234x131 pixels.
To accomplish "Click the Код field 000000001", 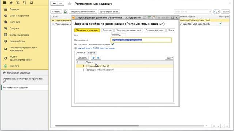I will pos(118,35).
